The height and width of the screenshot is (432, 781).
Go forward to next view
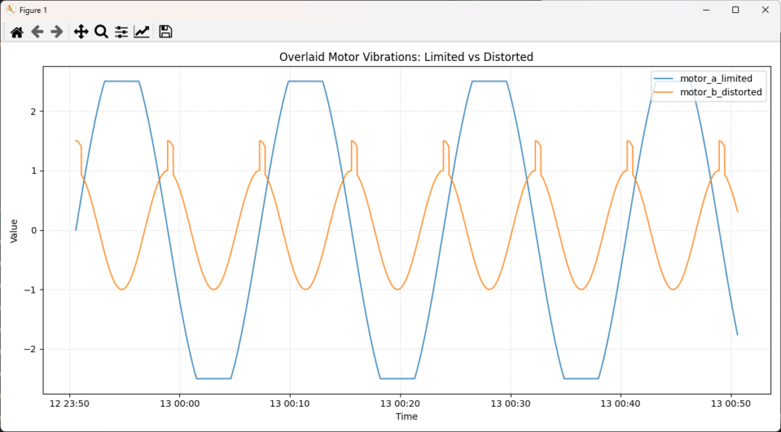pyautogui.click(x=56, y=31)
